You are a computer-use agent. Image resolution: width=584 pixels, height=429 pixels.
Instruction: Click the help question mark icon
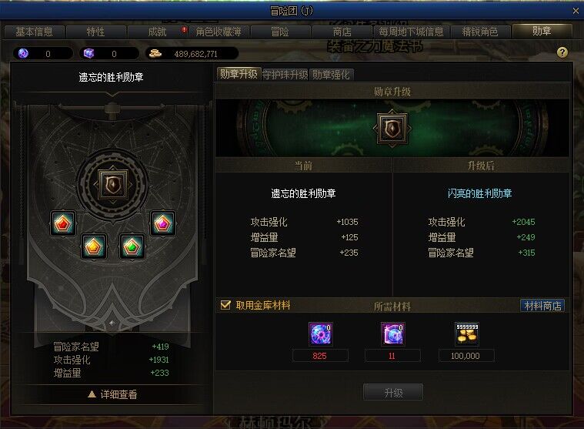tap(562, 52)
